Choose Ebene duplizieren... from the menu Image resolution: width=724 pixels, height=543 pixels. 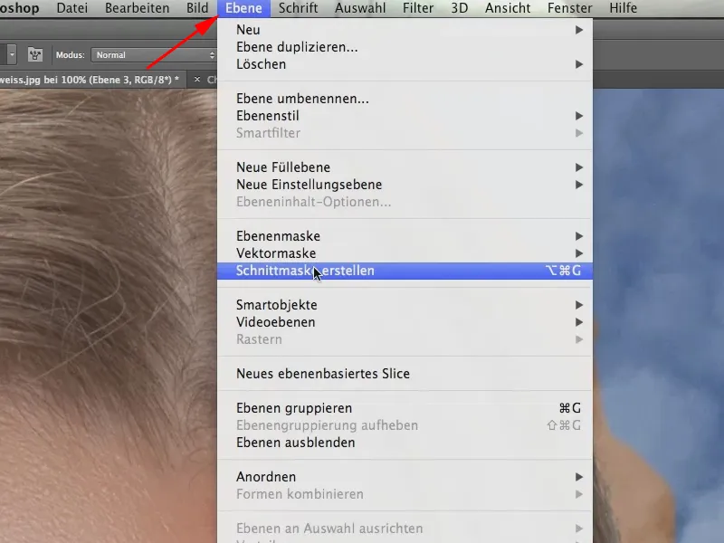tap(405, 47)
